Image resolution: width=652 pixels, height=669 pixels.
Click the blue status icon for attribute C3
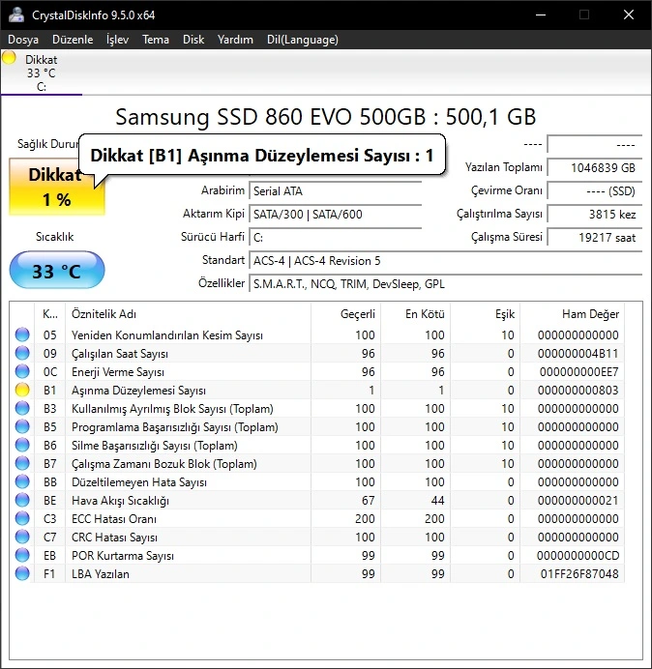[x=22, y=518]
